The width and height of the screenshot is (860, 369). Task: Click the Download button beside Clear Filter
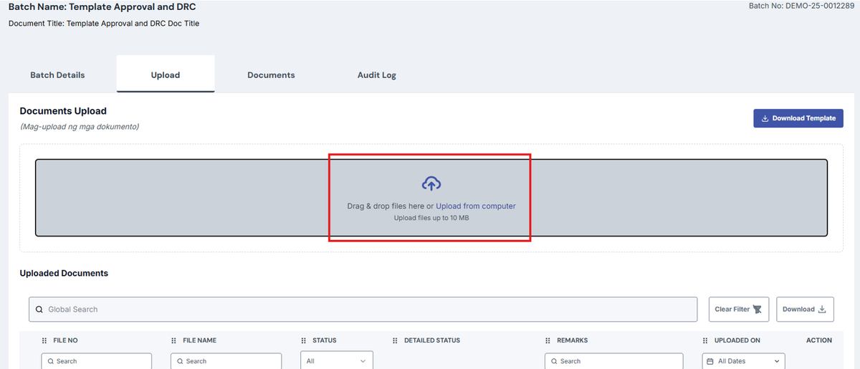pos(805,310)
